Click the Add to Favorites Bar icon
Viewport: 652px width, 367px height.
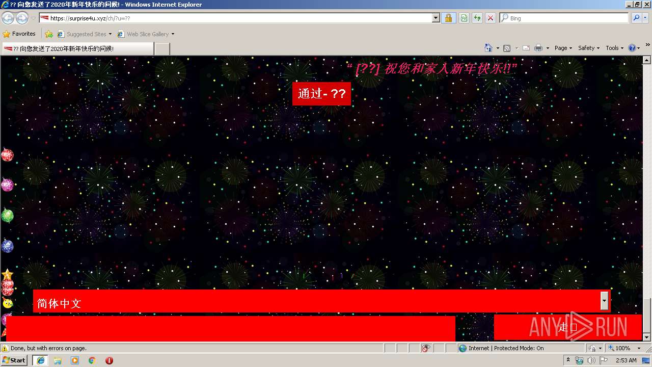49,34
